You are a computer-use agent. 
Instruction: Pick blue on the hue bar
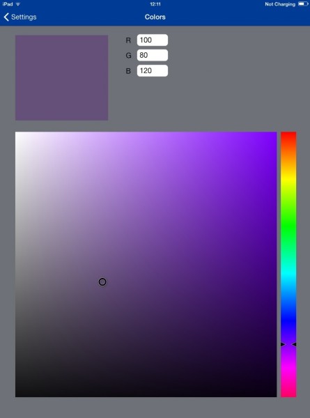point(288,320)
